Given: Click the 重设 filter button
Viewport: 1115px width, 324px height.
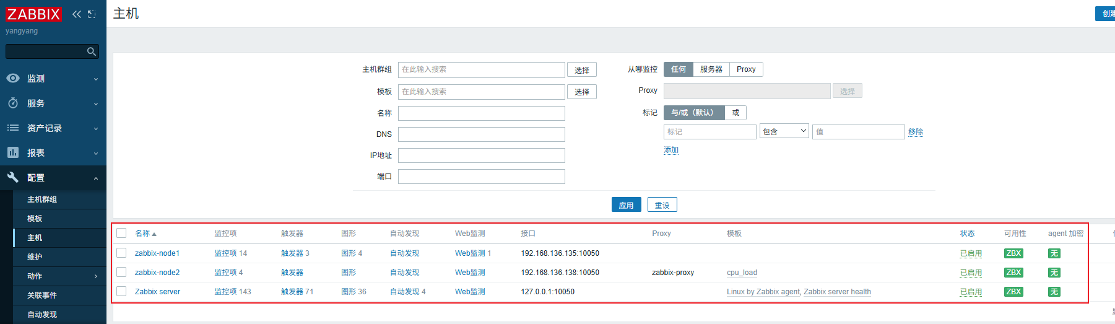Looking at the screenshot, I should click(x=662, y=205).
